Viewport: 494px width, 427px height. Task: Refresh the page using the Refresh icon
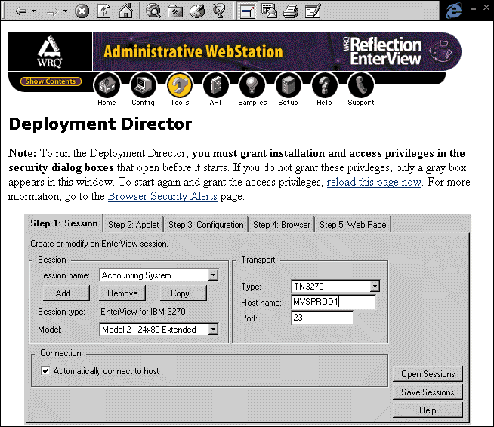point(103,11)
